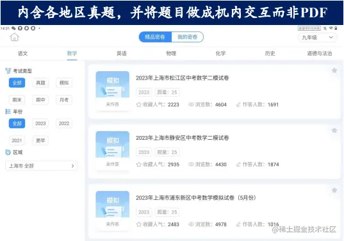Switch to the 英语 subject tab
344x241 pixels.
pos(122,53)
